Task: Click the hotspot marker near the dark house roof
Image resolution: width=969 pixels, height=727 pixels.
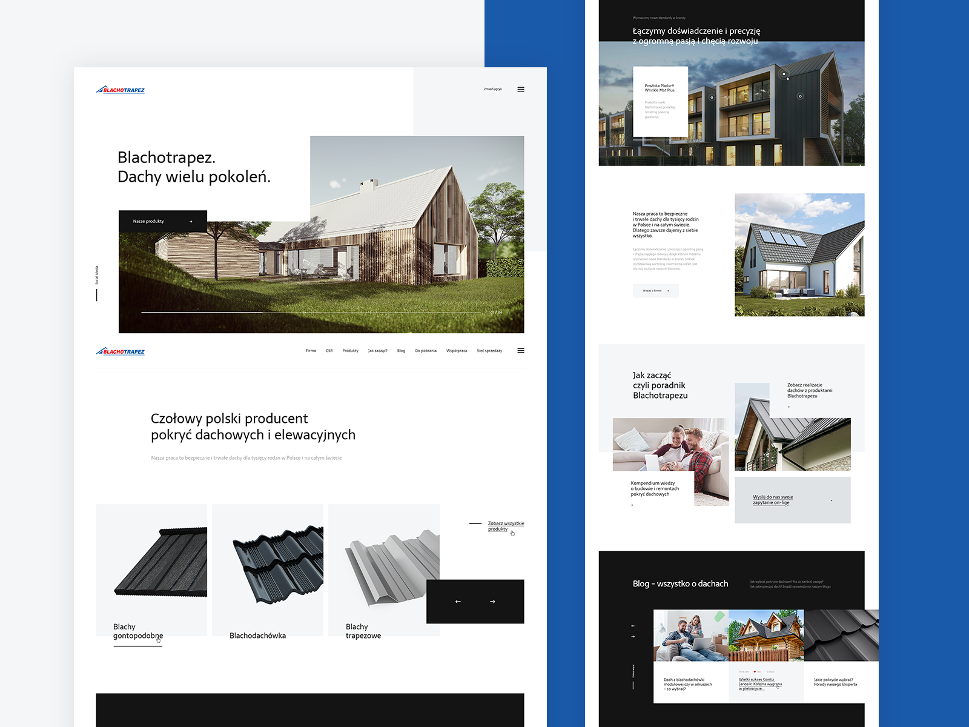Action: pos(784,75)
